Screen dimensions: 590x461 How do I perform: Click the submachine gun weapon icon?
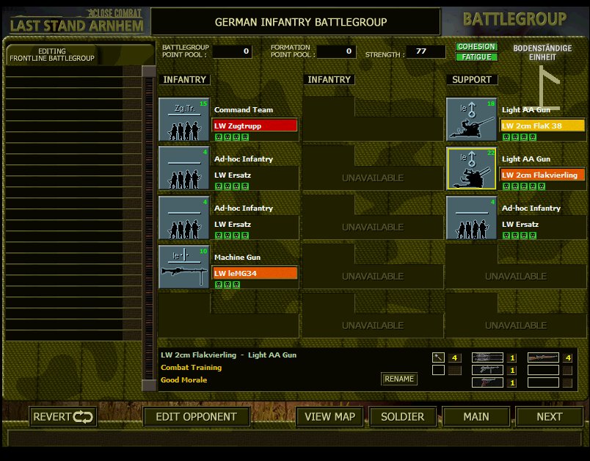tap(488, 370)
